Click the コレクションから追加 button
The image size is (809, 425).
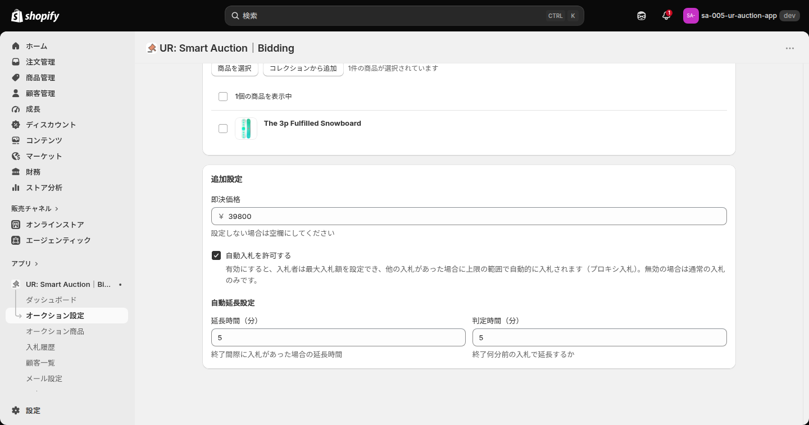point(303,68)
